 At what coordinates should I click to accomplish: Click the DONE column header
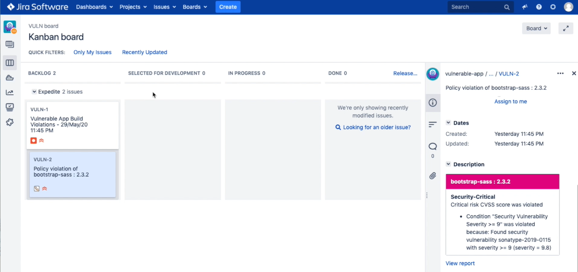337,73
